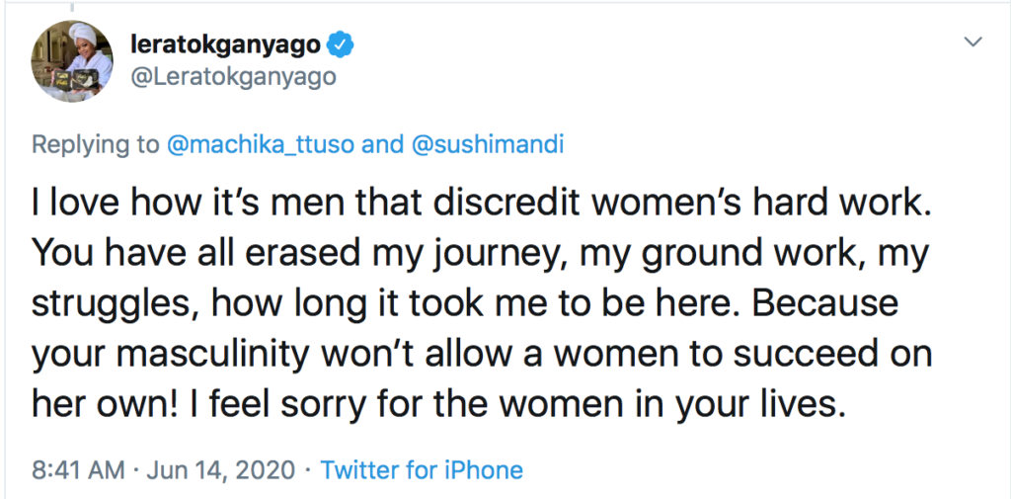Click the Jun 14, 2020 date
This screenshot has width=1011, height=499.
222,469
